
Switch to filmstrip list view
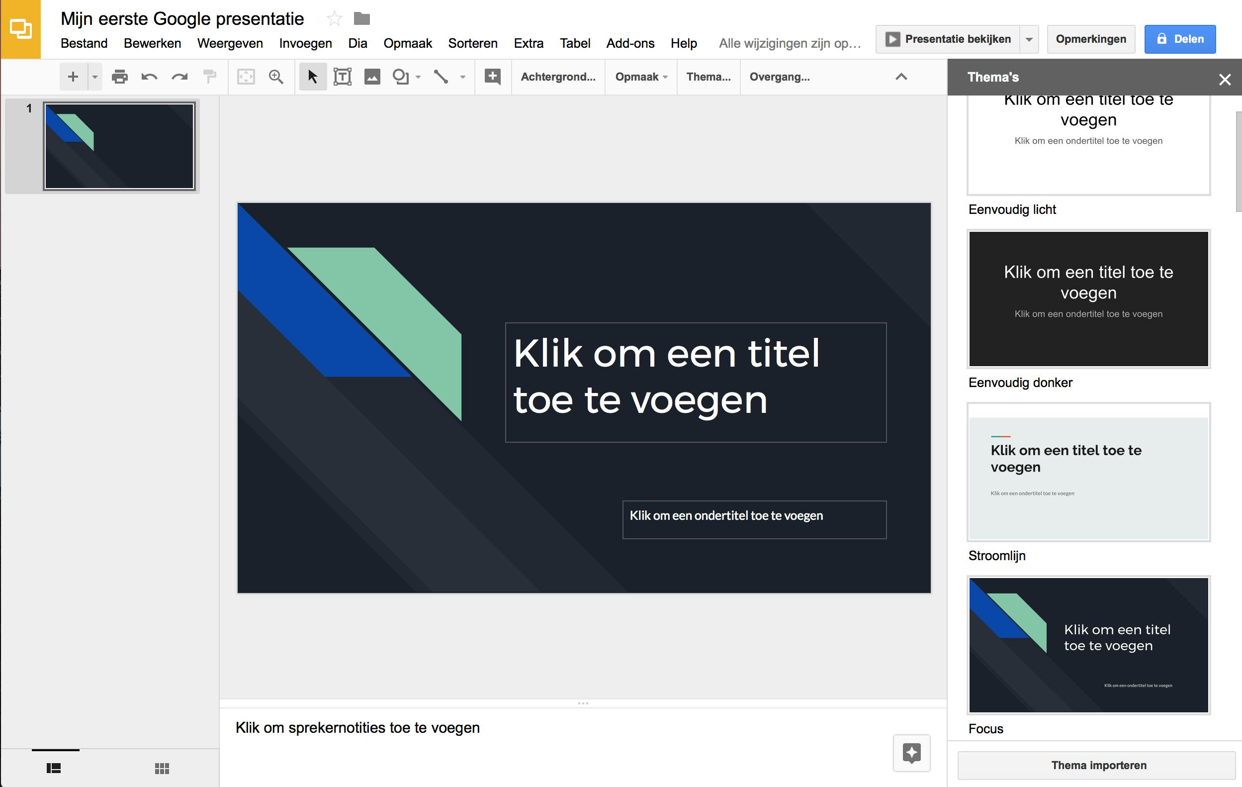point(54,769)
